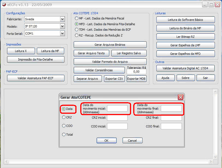
Task: Click OK in the Gerar Ato/COTEPE dialog
Action: click(x=106, y=141)
